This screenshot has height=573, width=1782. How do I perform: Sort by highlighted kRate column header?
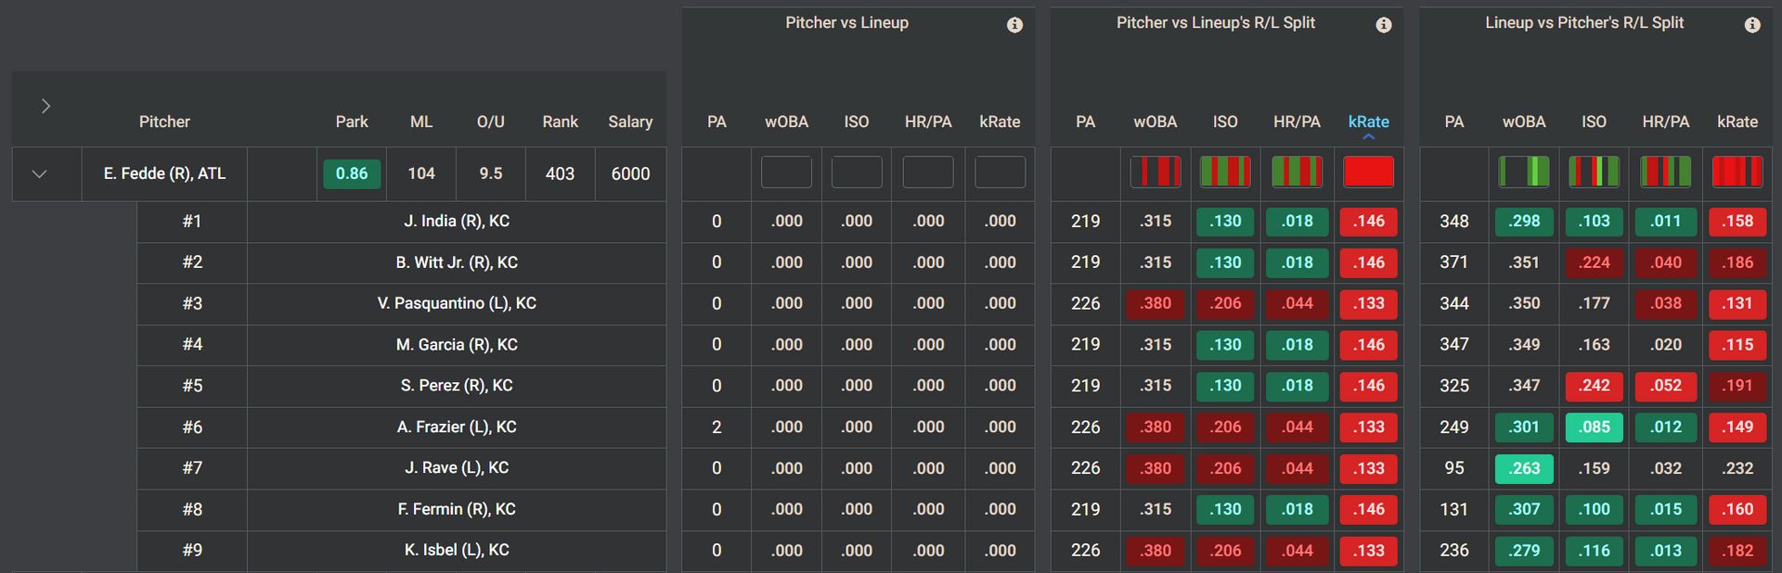pyautogui.click(x=1368, y=121)
